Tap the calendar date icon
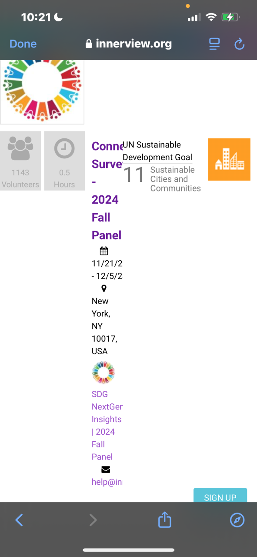This screenshot has width=257, height=557. pos(103,251)
